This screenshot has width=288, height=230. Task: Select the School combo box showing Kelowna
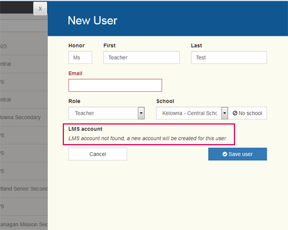tap(192, 113)
